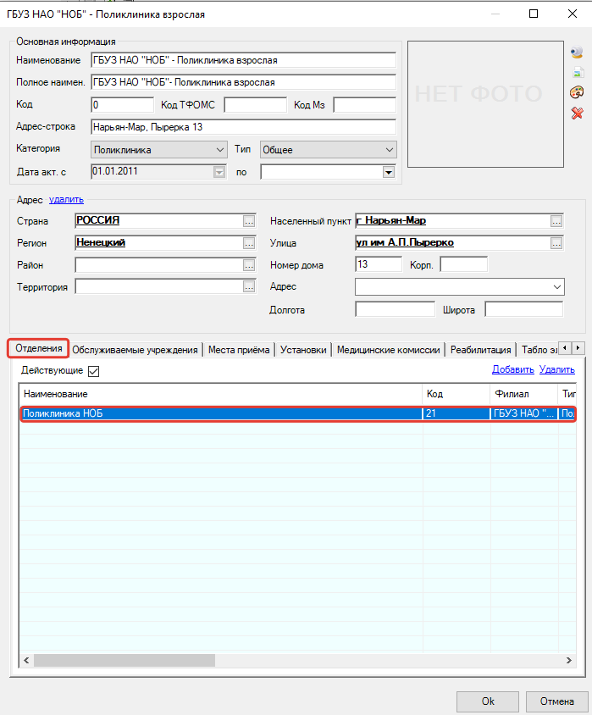
Task: Switch to the Обслуживаемые учреждения tab
Action: point(135,350)
